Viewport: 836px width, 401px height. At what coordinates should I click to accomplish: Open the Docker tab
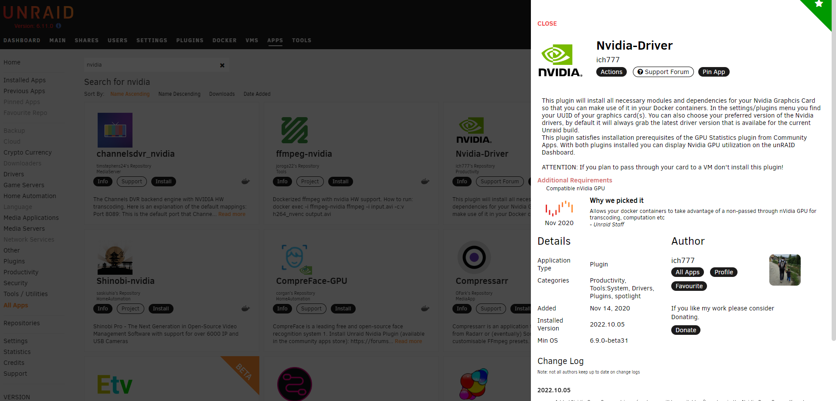pos(224,40)
